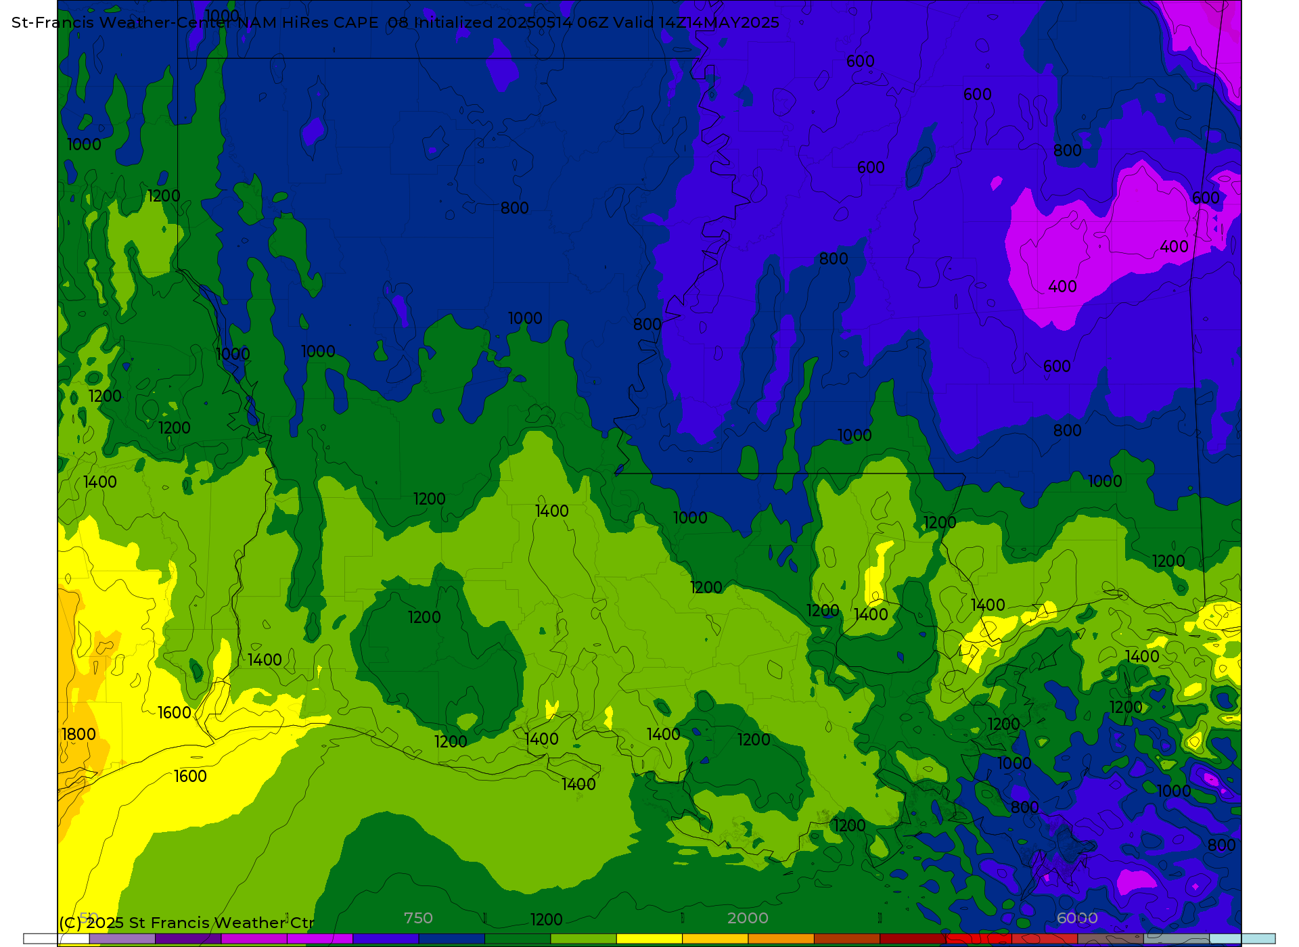Click the 'Valid 14Z14MAY2025' text in the title
This screenshot has width=1299, height=947.
point(696,22)
